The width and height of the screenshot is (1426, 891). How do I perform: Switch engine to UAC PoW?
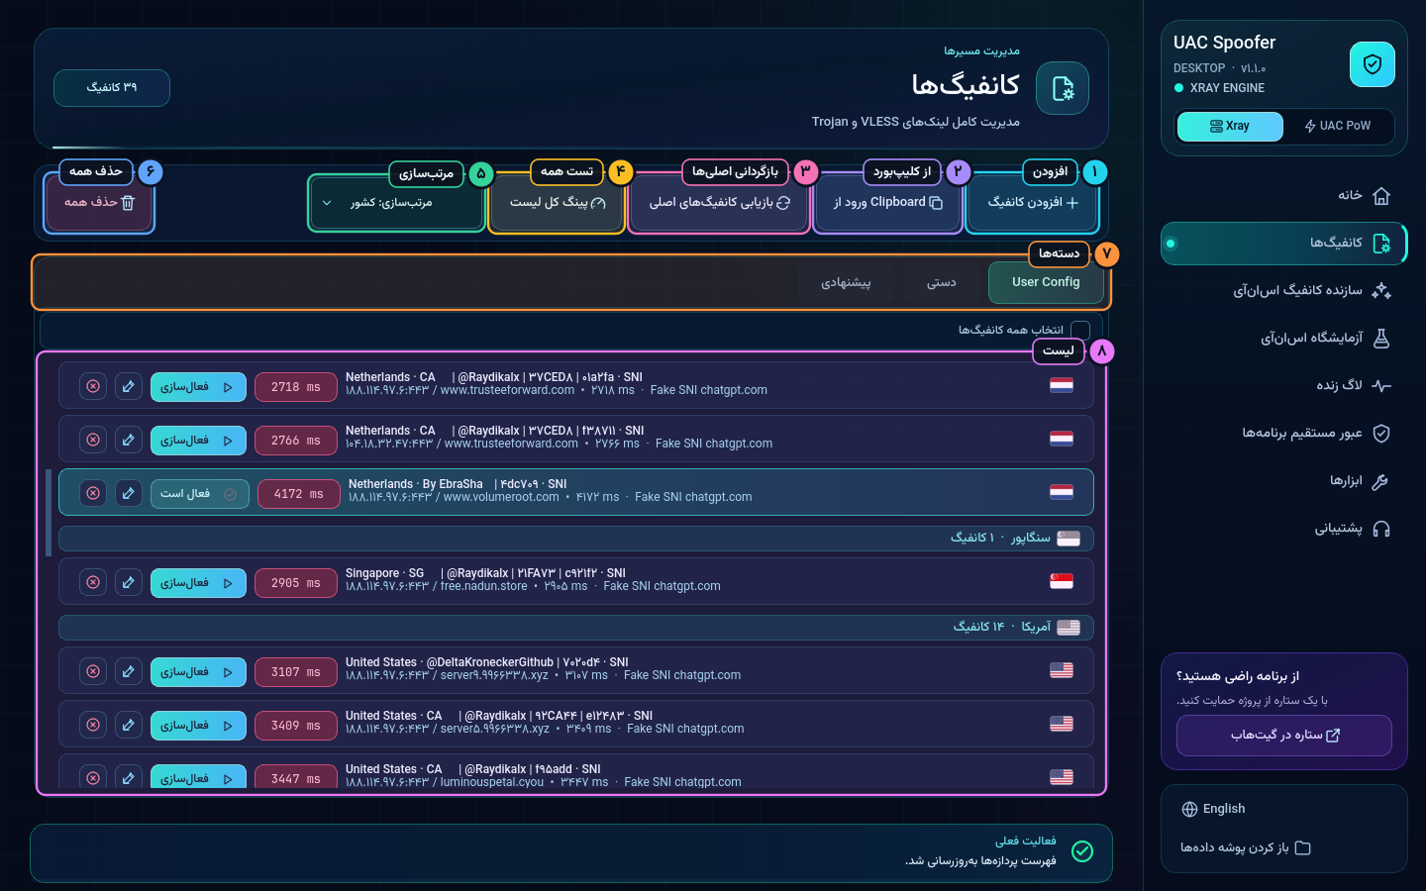(x=1338, y=127)
